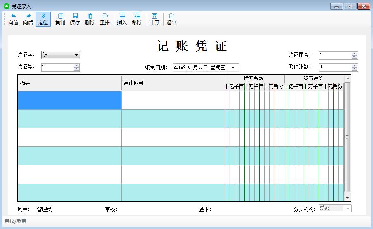
Task: Open the 计算 calculator tool
Action: (154, 19)
